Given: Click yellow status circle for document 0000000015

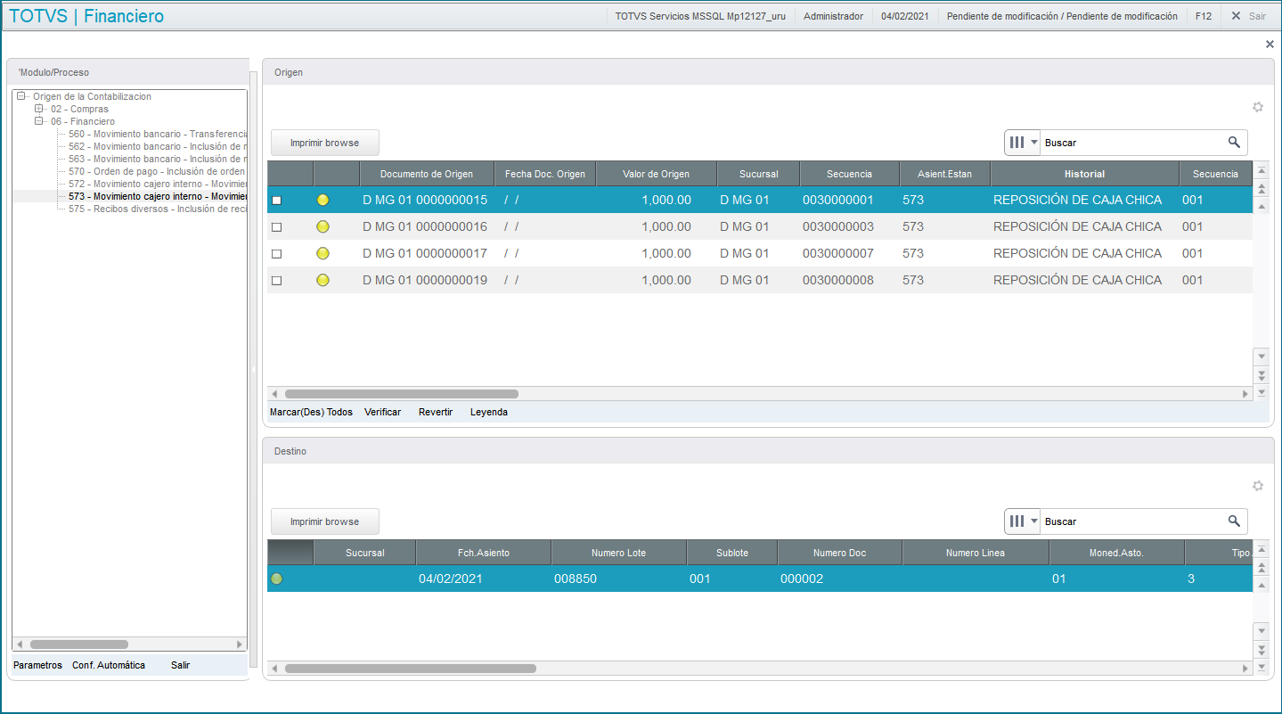Looking at the screenshot, I should pos(323,200).
